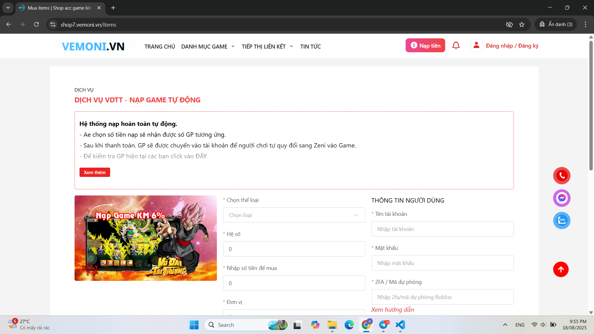Click the Nhập tài khoản input field
This screenshot has width=594, height=334.
442,229
